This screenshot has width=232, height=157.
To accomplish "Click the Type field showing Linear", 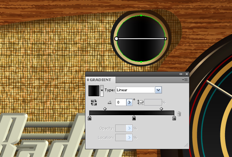I will tap(135, 90).
